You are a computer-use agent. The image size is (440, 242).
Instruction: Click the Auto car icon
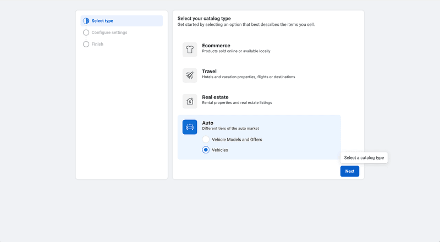[x=190, y=127]
